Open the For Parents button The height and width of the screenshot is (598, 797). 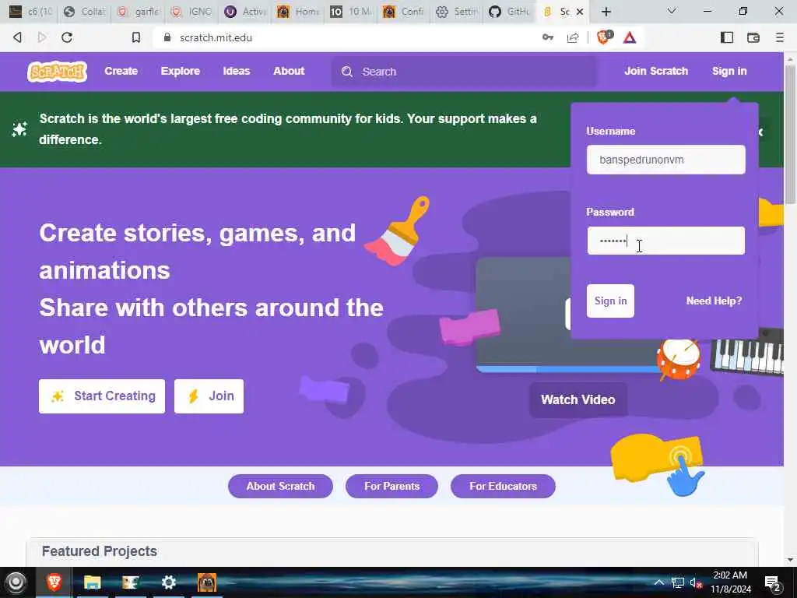[x=392, y=486]
